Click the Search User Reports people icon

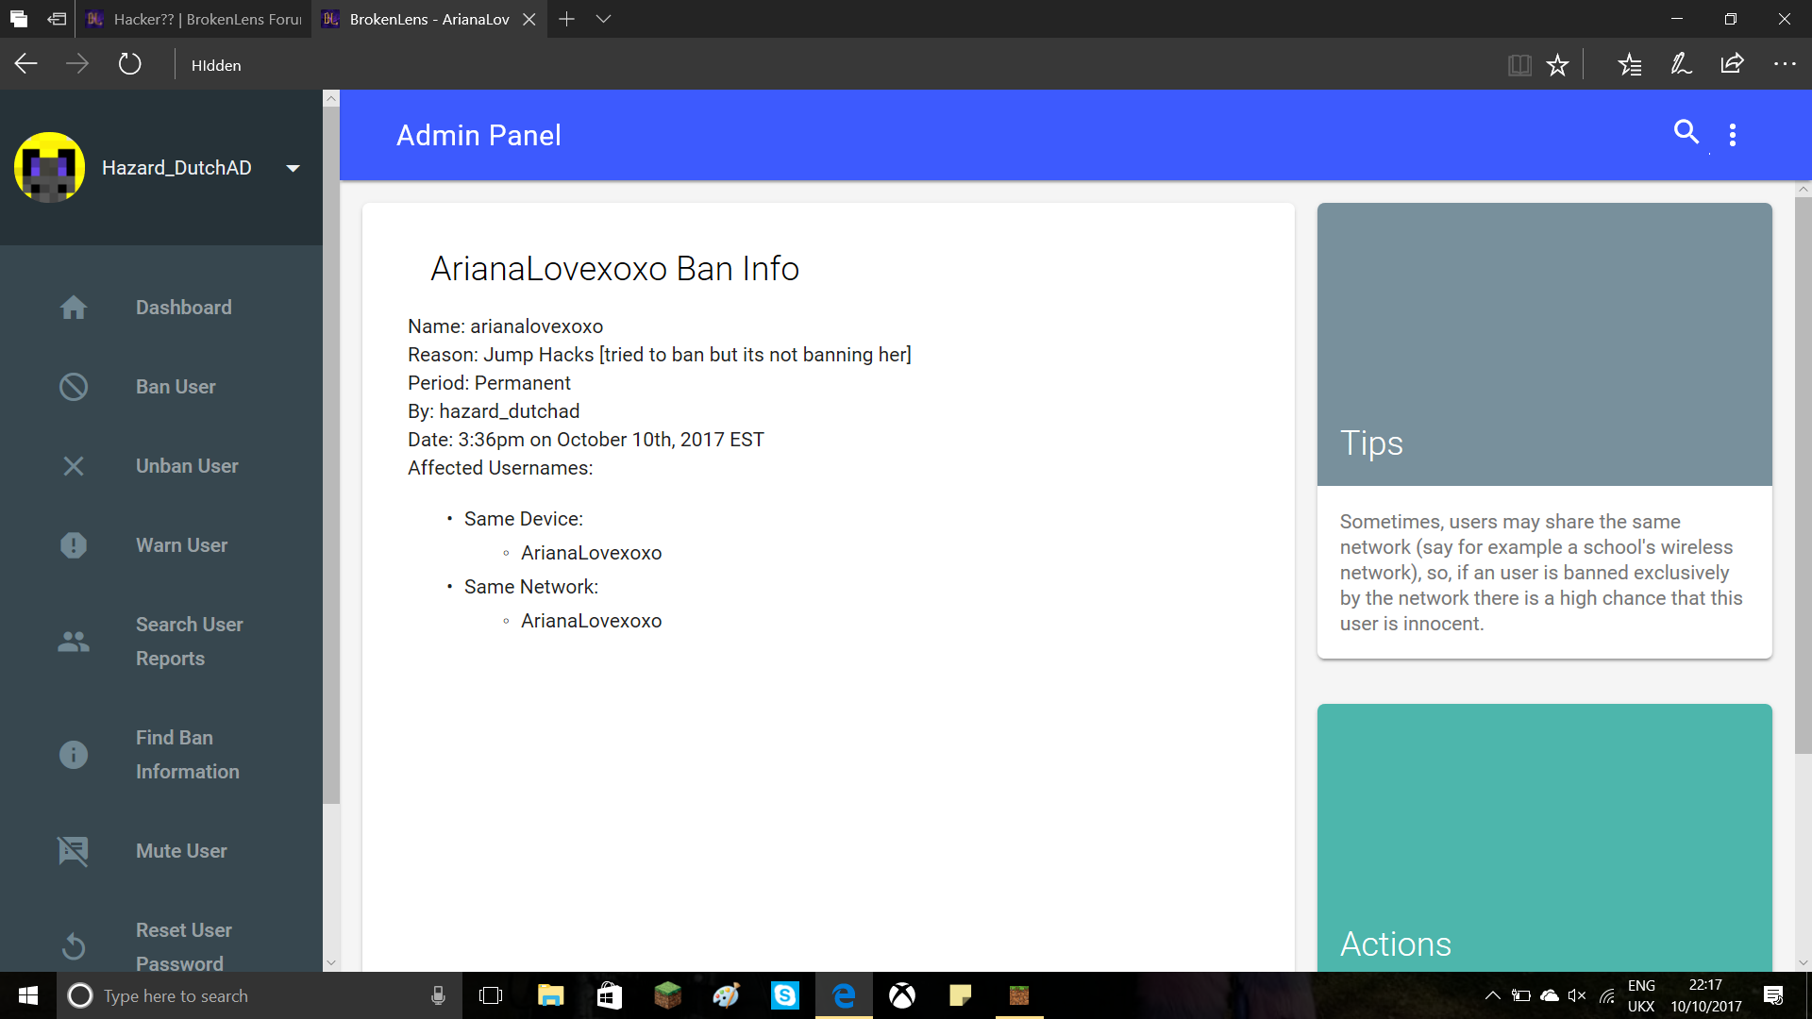pyautogui.click(x=74, y=642)
